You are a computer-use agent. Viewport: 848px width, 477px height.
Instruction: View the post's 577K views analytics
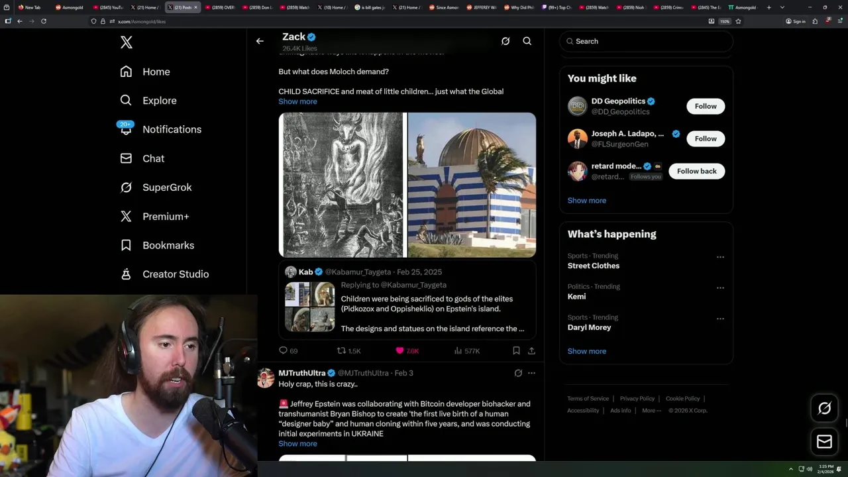466,351
